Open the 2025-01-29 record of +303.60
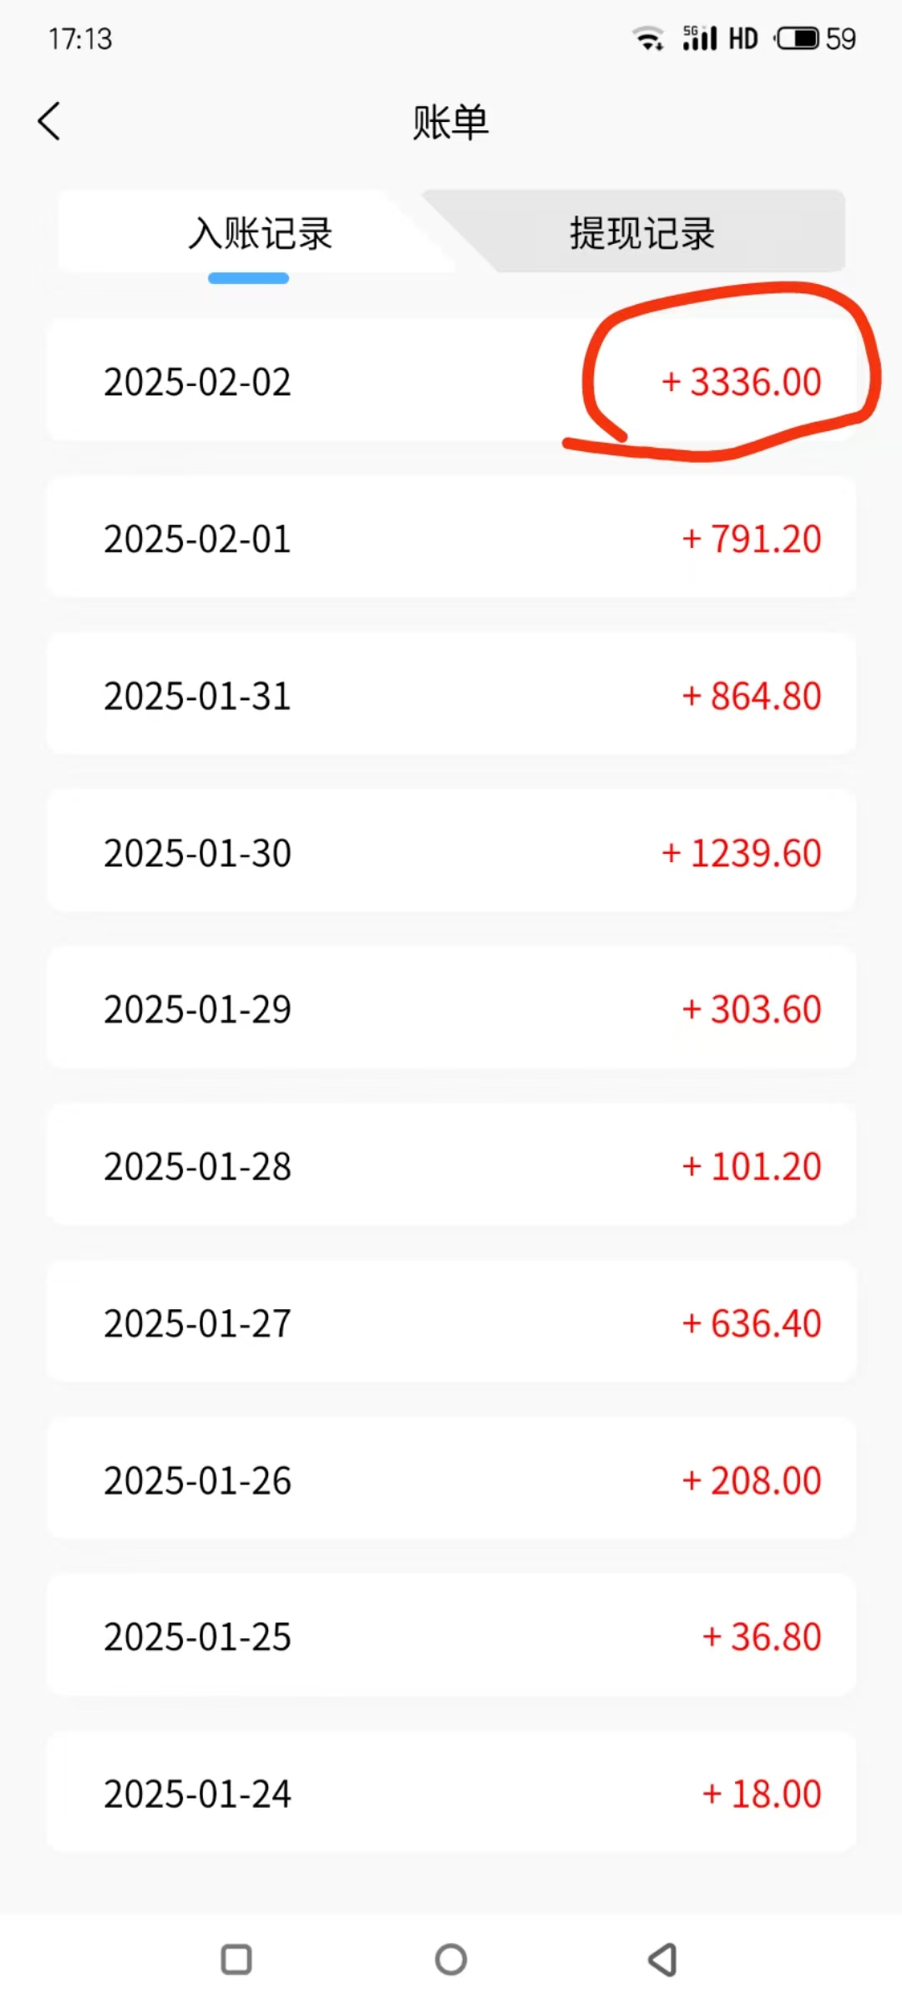Screen dimensions: 902x2005 [451, 1008]
